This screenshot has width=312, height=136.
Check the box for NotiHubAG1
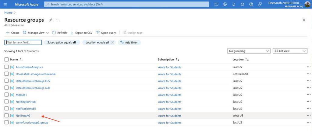[x=7, y=116]
